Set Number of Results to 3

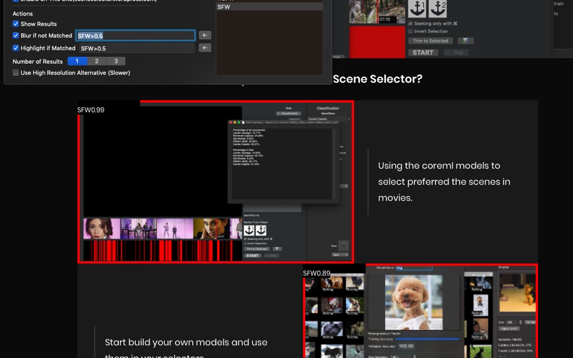click(116, 61)
